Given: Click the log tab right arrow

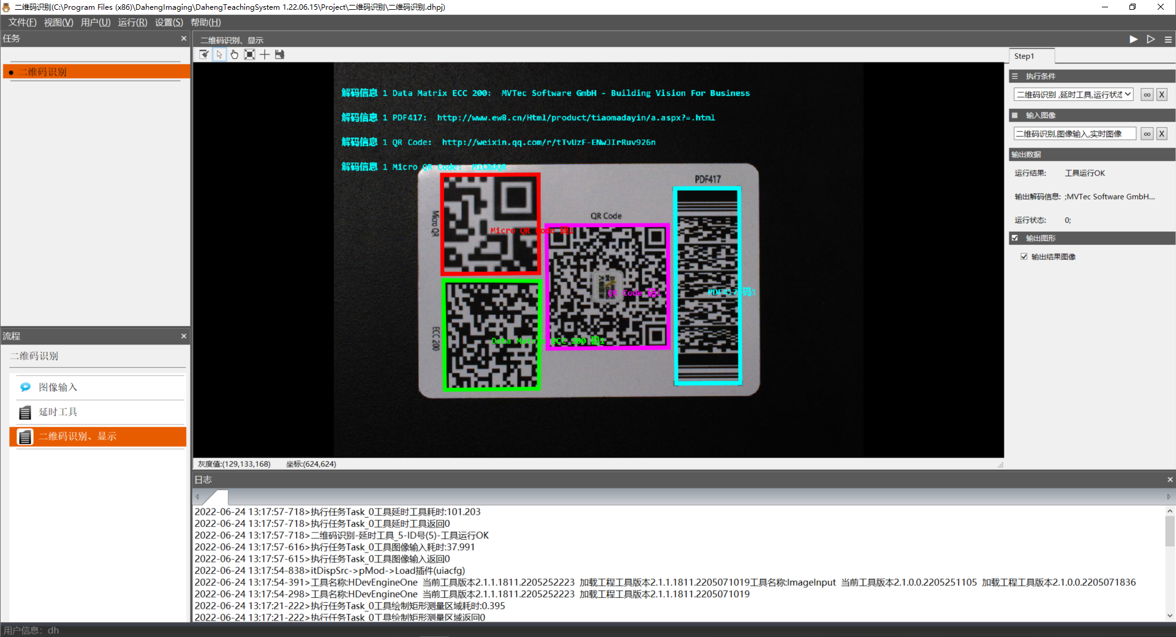Looking at the screenshot, I should click(1169, 496).
